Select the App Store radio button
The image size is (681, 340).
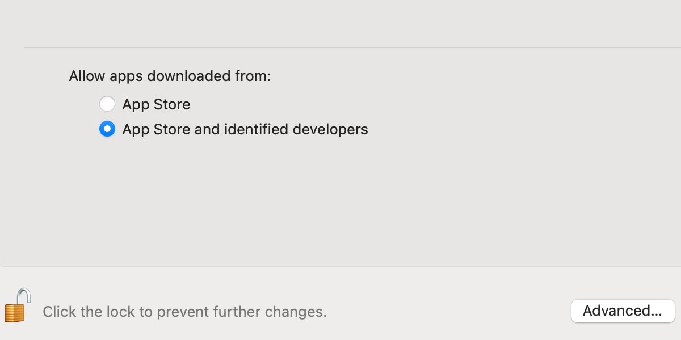107,104
